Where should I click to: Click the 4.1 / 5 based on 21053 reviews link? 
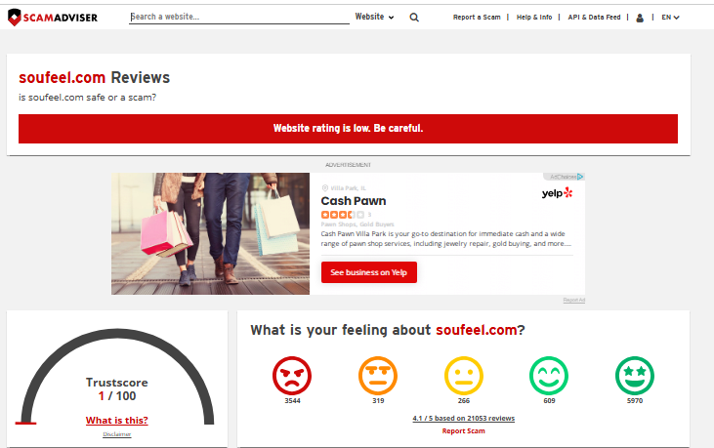click(464, 418)
